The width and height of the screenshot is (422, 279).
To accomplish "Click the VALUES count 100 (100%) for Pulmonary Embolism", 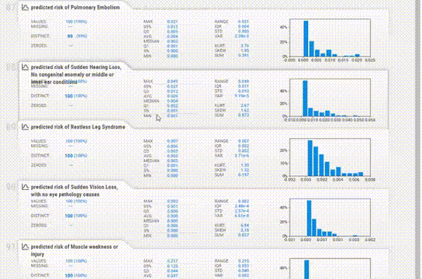I will pos(76,22).
